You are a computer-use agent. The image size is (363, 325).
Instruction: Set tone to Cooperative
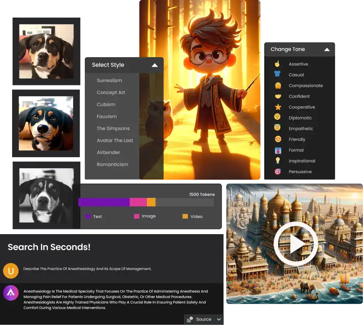pos(302,107)
